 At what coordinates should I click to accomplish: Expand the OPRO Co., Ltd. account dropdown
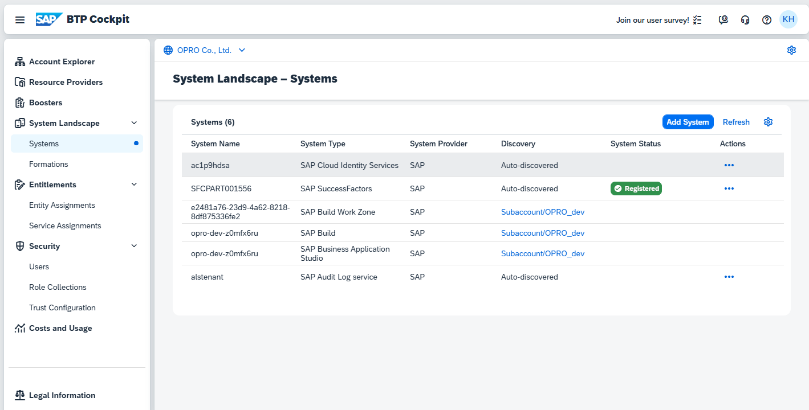(x=242, y=50)
